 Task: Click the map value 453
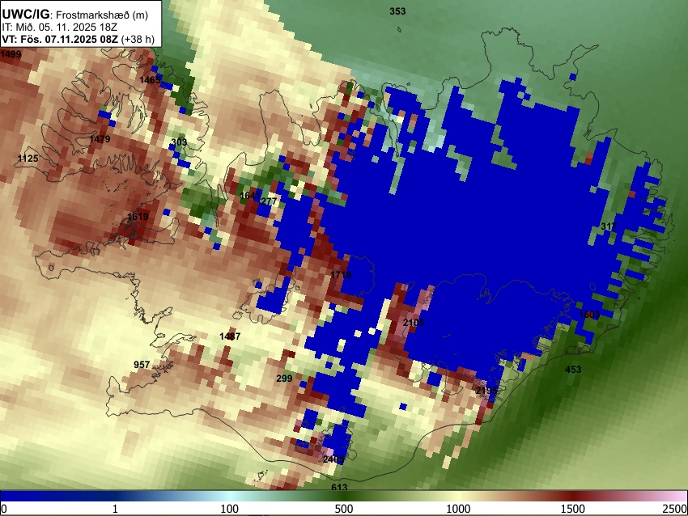click(x=573, y=370)
